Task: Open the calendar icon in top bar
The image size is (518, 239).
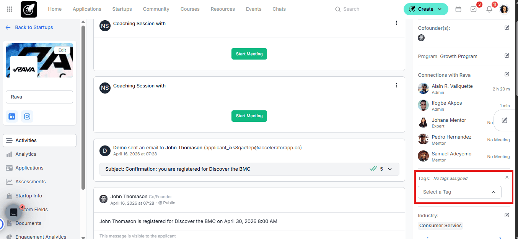Action: coord(458,9)
